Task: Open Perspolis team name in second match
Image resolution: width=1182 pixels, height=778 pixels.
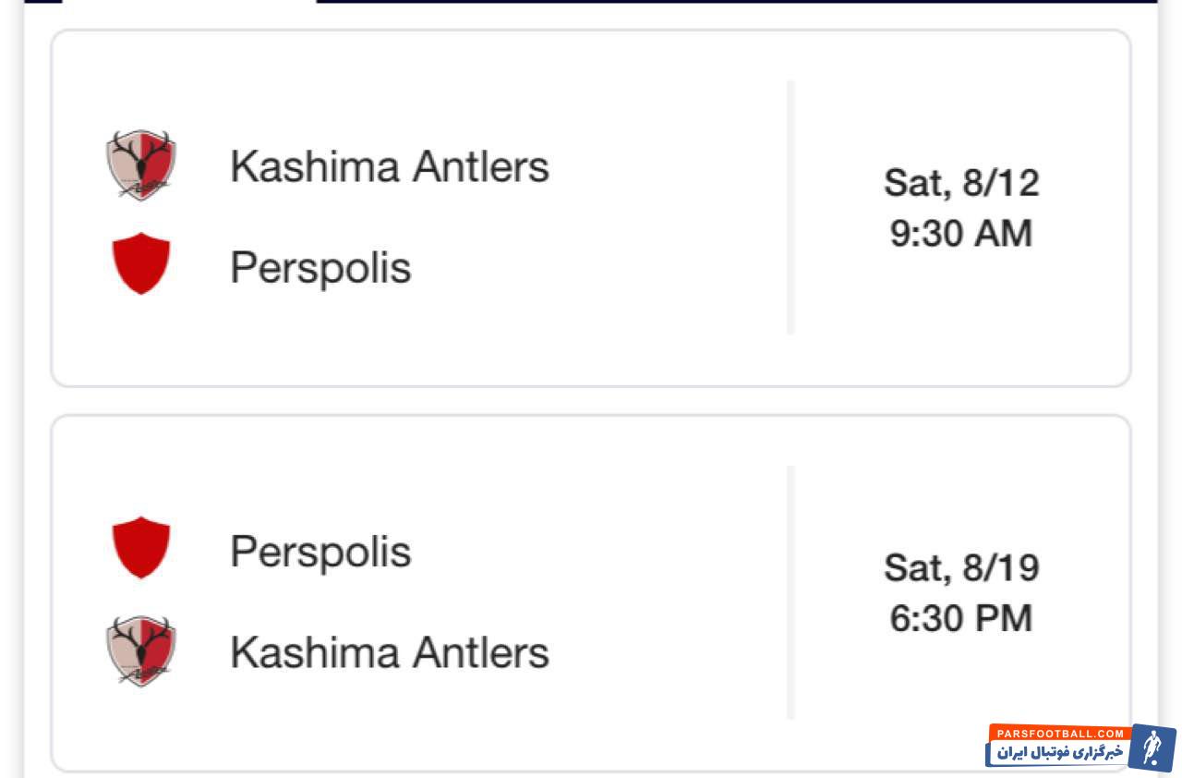Action: point(320,552)
